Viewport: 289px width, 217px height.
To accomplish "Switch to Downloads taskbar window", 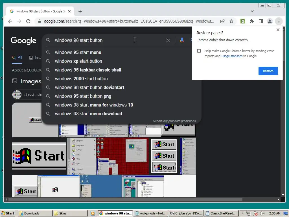I will click(35, 213).
